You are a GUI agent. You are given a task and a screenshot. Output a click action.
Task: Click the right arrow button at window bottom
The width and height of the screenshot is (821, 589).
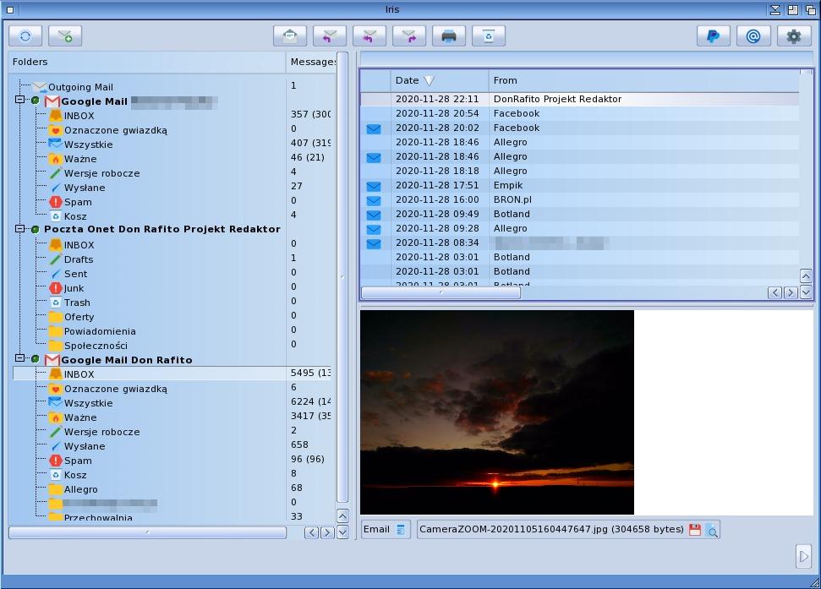point(804,556)
